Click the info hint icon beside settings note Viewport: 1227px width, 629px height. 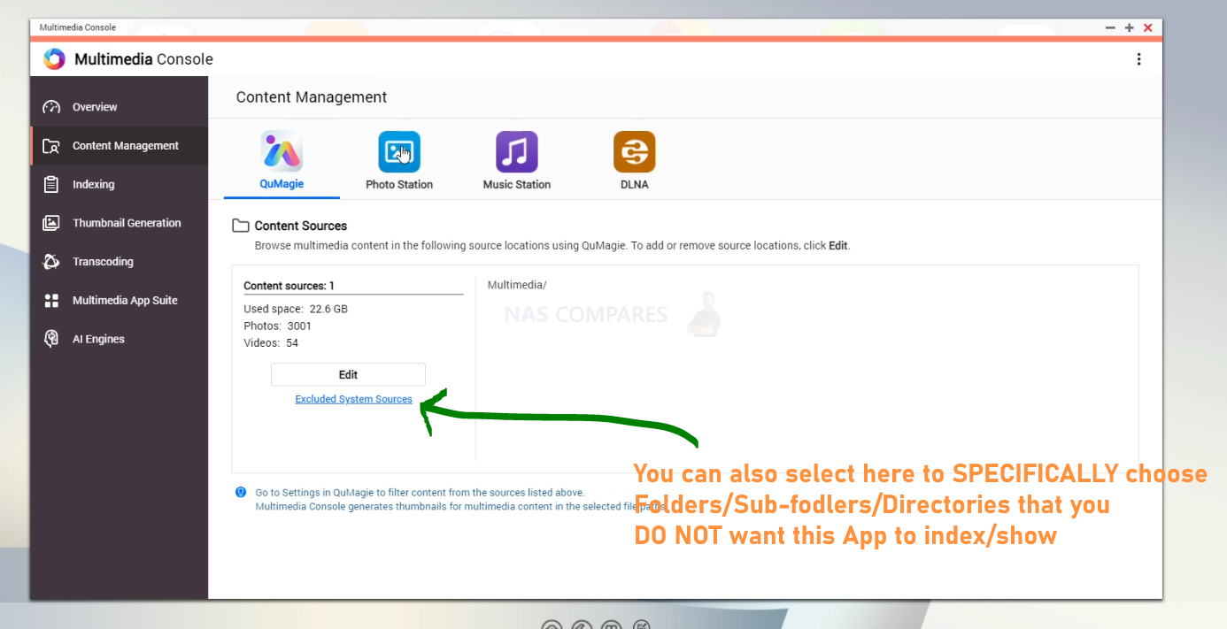pyautogui.click(x=241, y=492)
